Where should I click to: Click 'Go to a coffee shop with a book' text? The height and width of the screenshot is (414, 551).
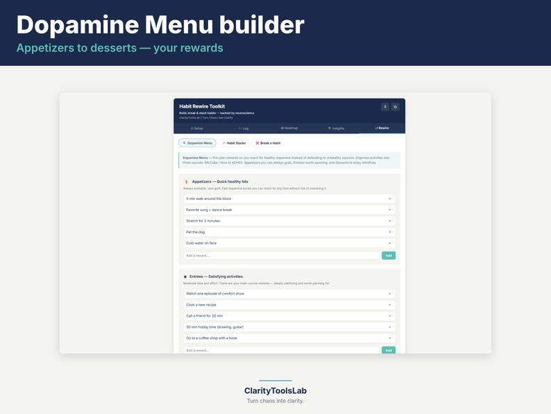[212, 338]
